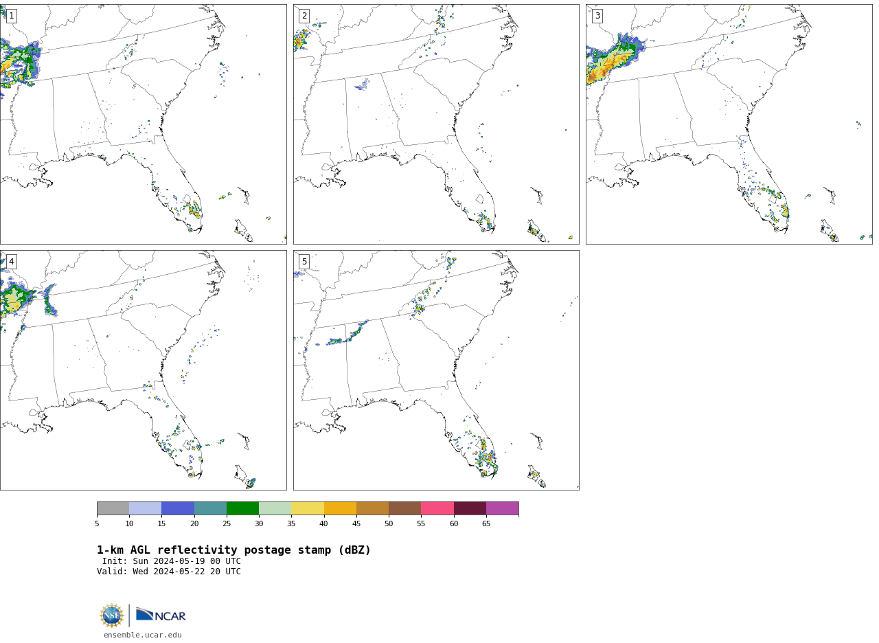Click the number 1 panel label
879x643 pixels.
11,16
